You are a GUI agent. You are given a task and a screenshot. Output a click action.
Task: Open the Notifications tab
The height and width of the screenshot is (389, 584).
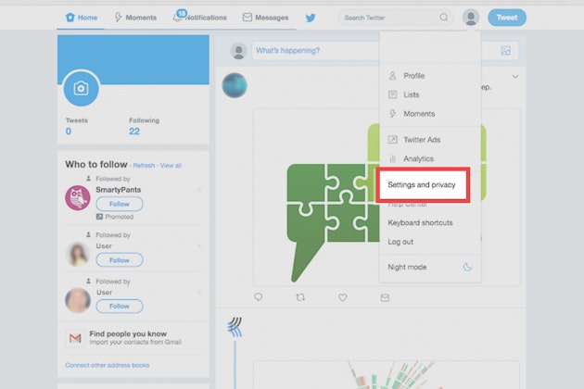(x=199, y=18)
